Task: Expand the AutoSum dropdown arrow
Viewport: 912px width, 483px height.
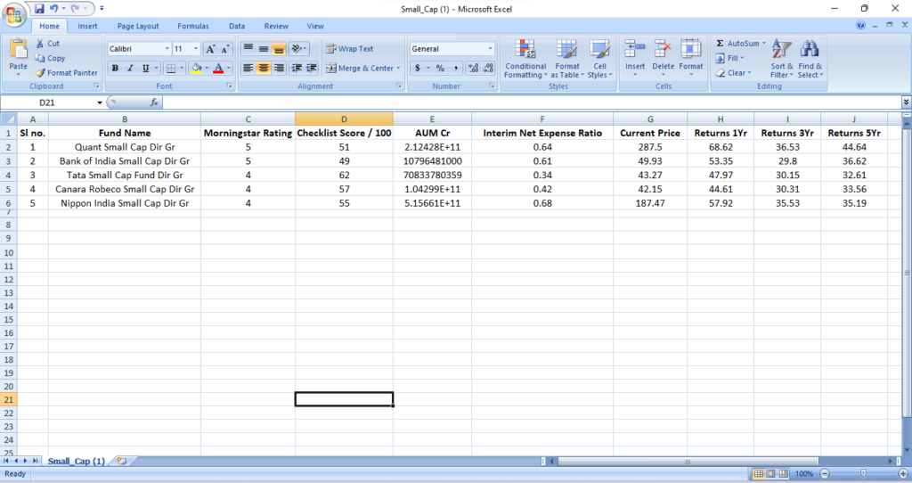Action: tap(764, 44)
